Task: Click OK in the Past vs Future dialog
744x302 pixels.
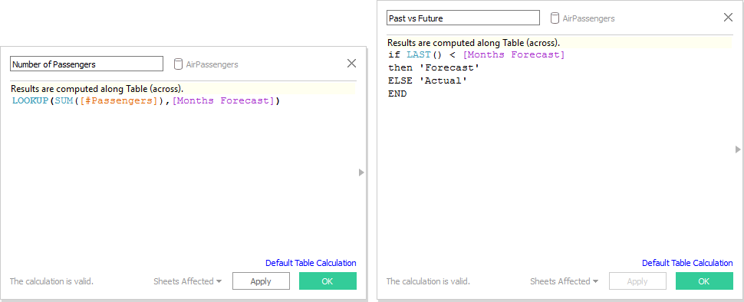Action: tap(705, 281)
